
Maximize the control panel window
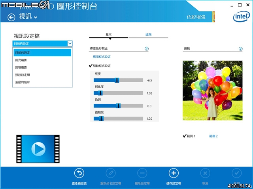click(x=240, y=5)
